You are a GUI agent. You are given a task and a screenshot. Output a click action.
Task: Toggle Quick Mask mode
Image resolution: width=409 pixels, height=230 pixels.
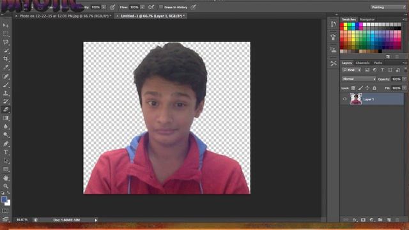6,211
